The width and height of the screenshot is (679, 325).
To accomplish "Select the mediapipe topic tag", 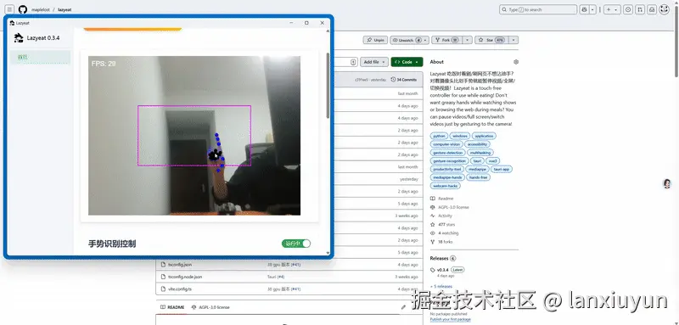I will [477, 169].
